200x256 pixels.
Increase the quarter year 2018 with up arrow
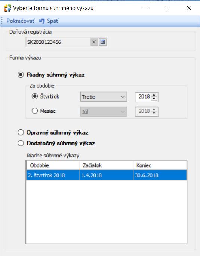point(154,95)
